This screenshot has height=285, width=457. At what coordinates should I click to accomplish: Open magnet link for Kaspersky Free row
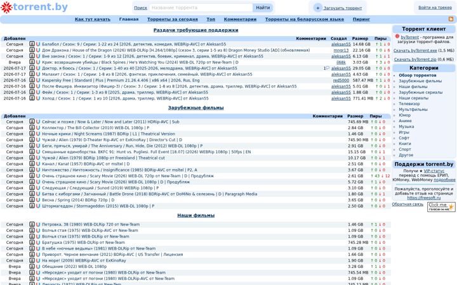click(x=38, y=80)
